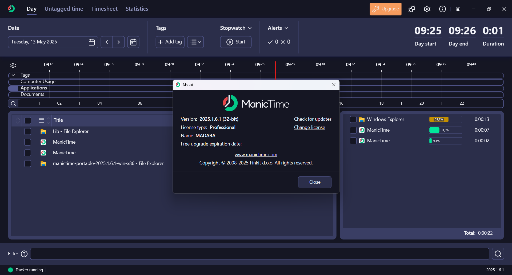Switch to the Day tab
Screen dimensions: 512x275
tap(31, 9)
